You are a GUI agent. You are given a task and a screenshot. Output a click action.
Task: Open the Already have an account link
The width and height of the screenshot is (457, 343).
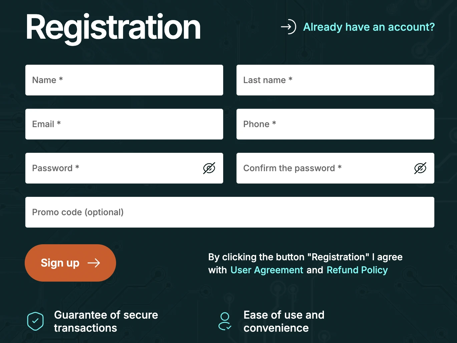(369, 27)
